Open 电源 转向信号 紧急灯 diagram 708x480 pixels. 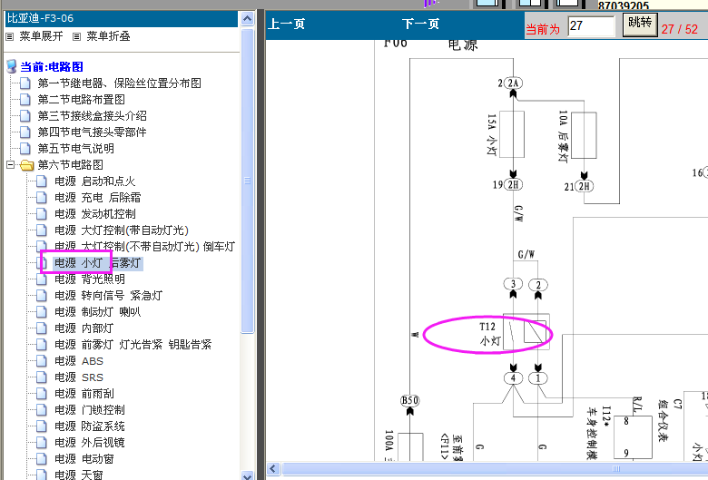coord(108,295)
